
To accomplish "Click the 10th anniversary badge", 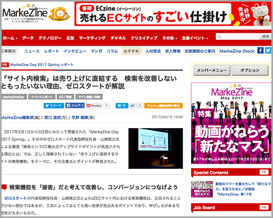I will click(60, 14).
